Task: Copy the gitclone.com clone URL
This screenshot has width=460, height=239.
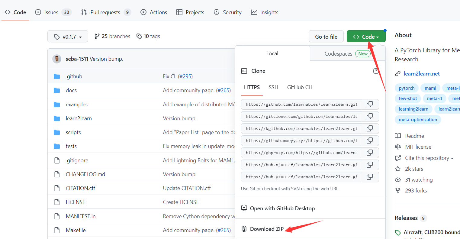Action: [369, 116]
